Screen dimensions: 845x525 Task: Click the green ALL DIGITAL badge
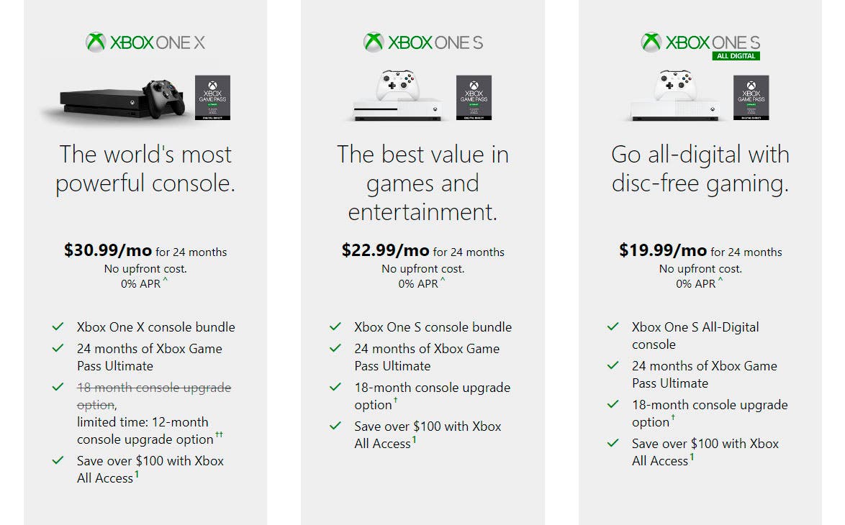pos(736,56)
